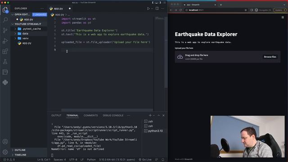Open editor More Actions ellipsis
Viewport: 288px width, 162px height.
coord(163,9)
